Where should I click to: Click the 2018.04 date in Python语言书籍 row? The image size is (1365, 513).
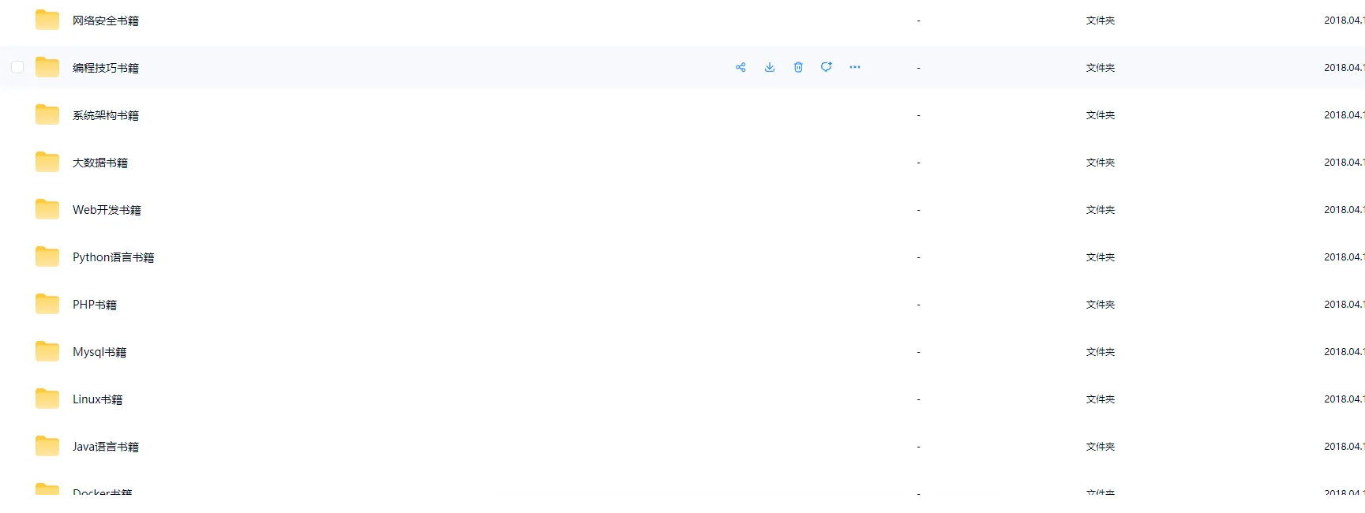click(1344, 257)
